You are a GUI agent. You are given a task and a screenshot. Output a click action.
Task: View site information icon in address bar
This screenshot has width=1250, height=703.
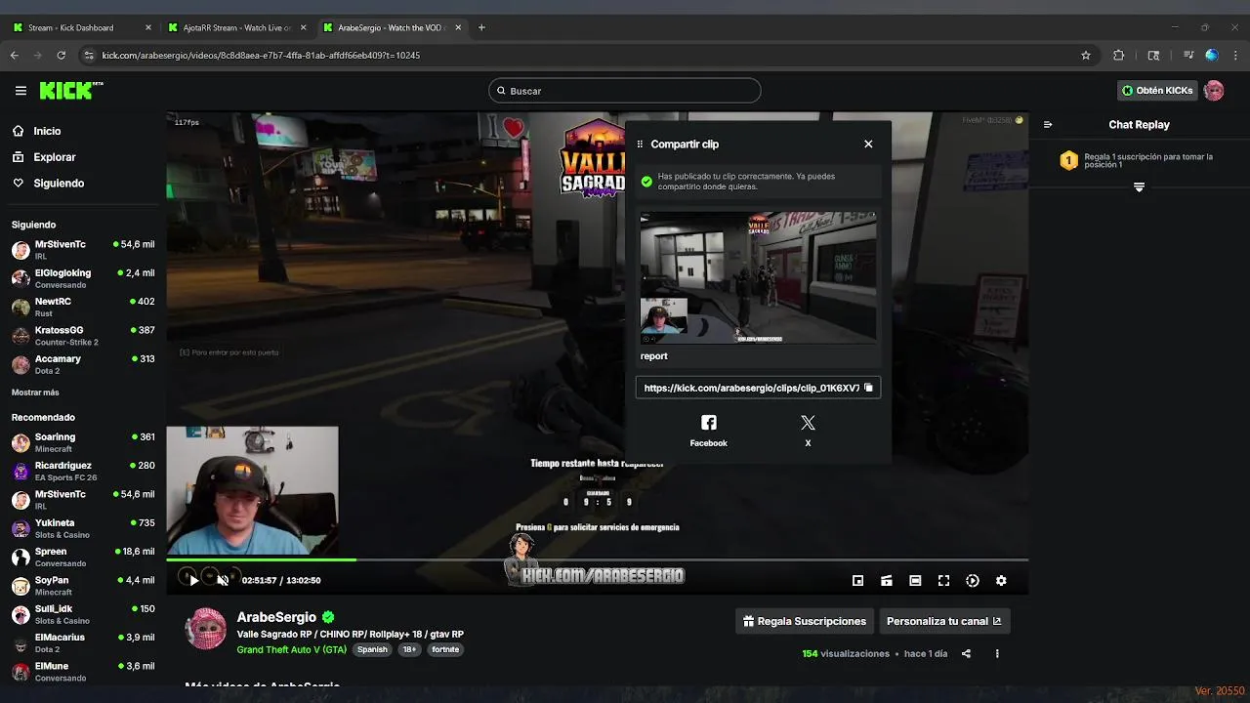(x=89, y=56)
